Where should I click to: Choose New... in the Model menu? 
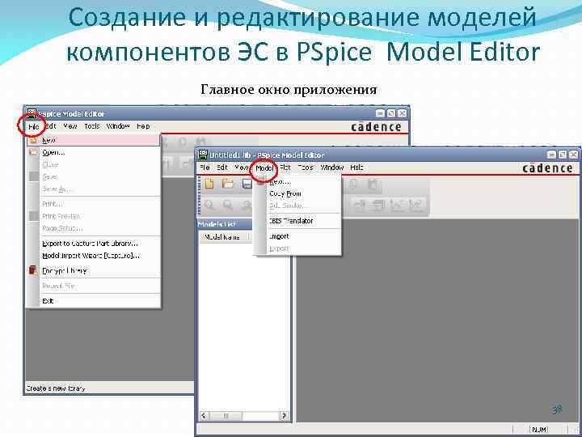[x=297, y=182]
